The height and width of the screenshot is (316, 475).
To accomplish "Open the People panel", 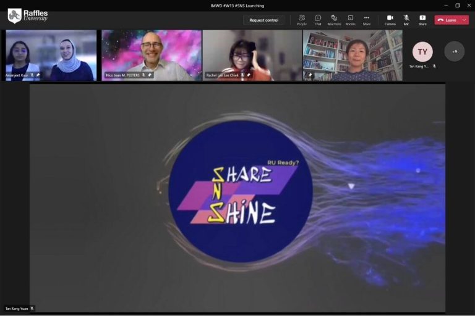I will point(301,20).
